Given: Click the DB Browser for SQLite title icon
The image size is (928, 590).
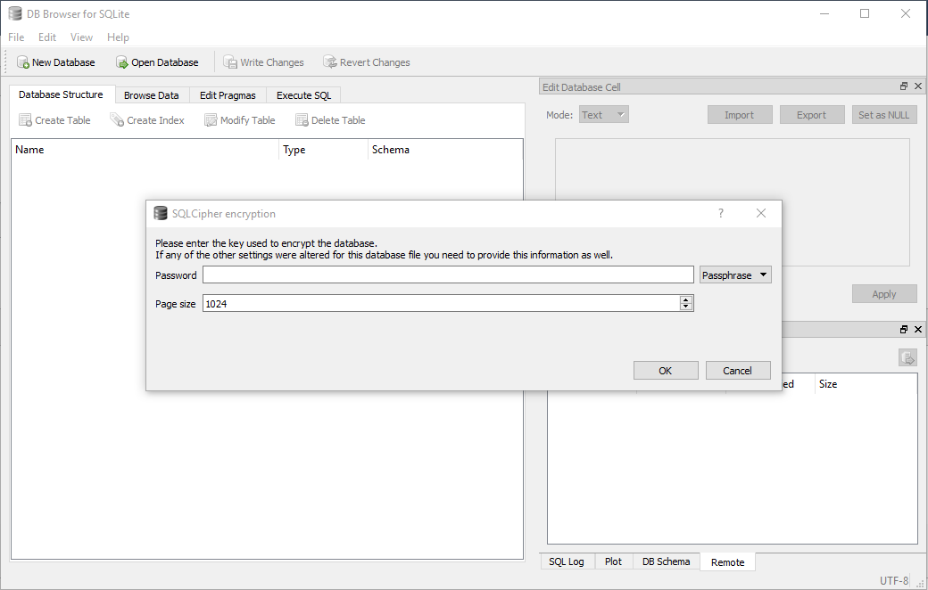Looking at the screenshot, I should (x=15, y=13).
